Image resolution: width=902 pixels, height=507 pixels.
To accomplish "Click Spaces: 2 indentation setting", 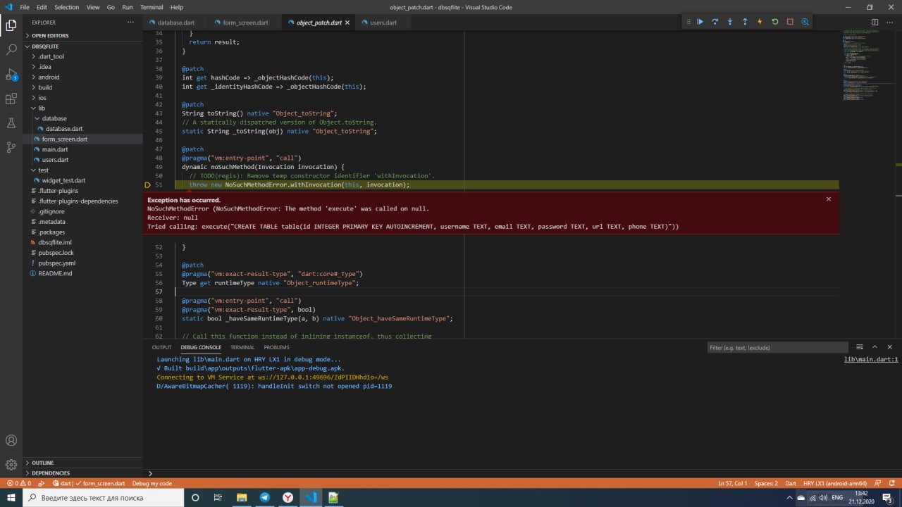I will tap(766, 484).
